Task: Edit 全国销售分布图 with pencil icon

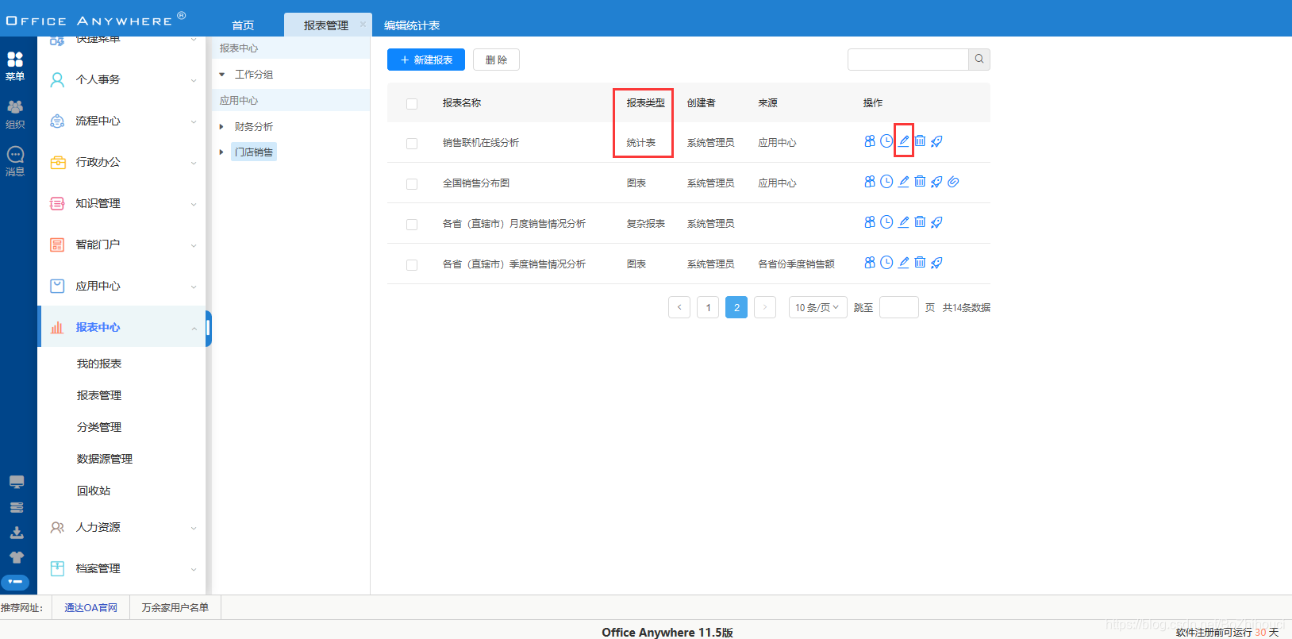Action: tap(903, 182)
